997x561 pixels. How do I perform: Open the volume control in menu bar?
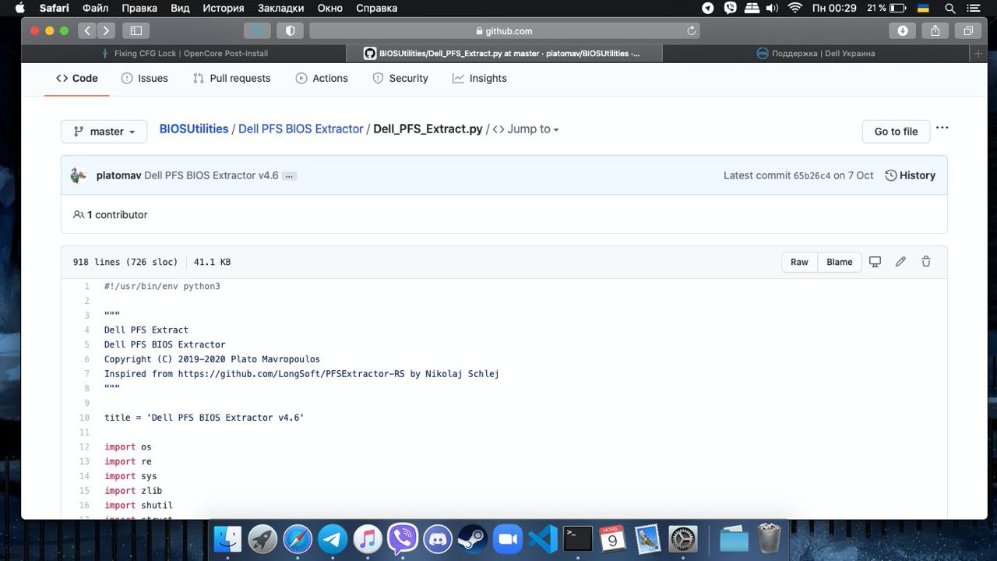772,8
